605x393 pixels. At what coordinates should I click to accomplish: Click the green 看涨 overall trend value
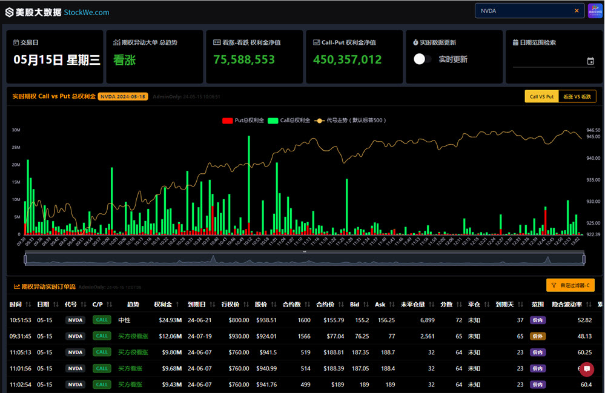(124, 60)
